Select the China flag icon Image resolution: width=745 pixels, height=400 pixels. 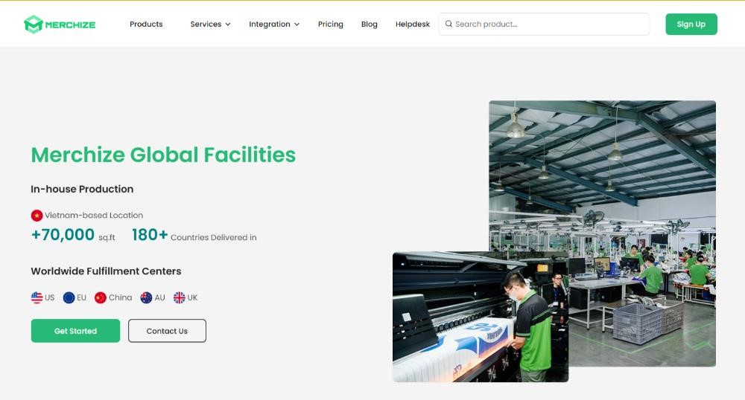click(x=101, y=297)
